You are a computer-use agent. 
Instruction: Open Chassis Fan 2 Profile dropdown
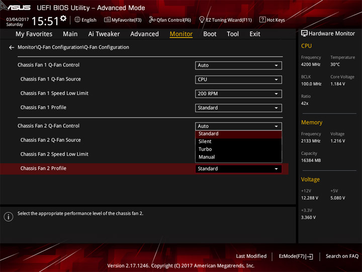click(x=238, y=169)
